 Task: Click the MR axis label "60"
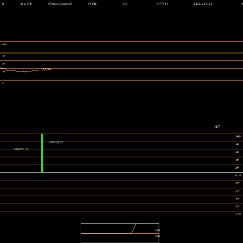point(237,152)
